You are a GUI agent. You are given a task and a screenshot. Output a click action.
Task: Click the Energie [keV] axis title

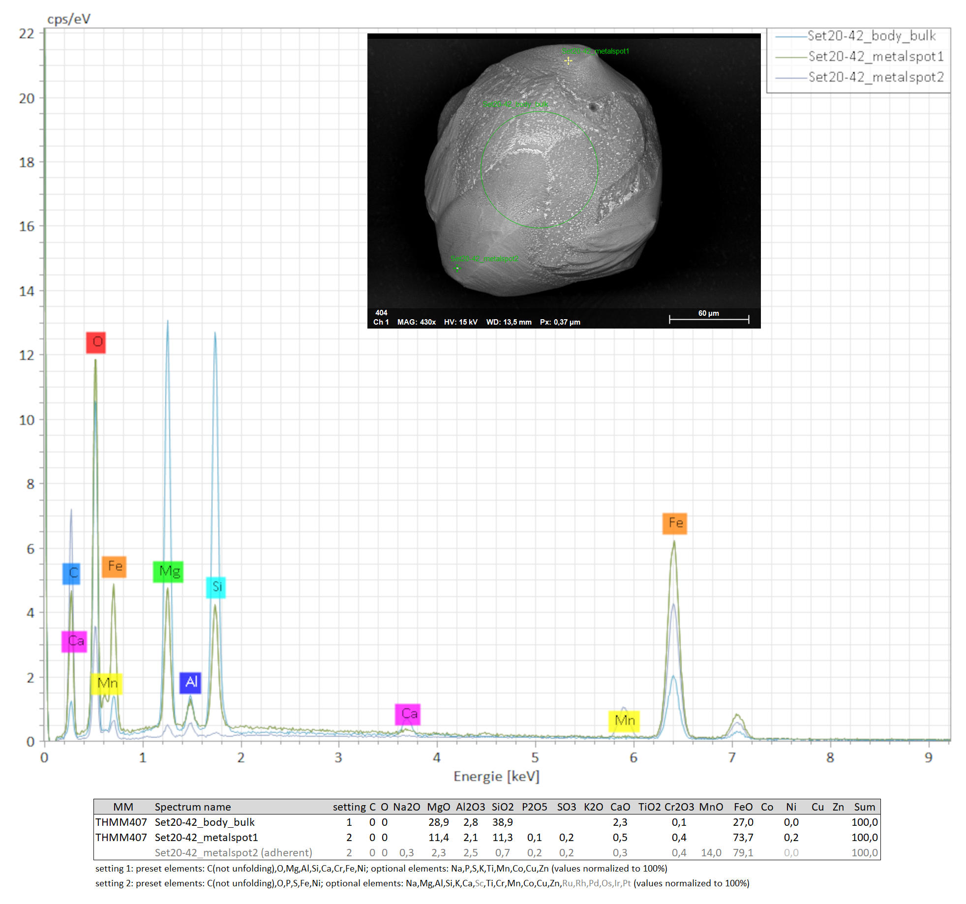(496, 777)
